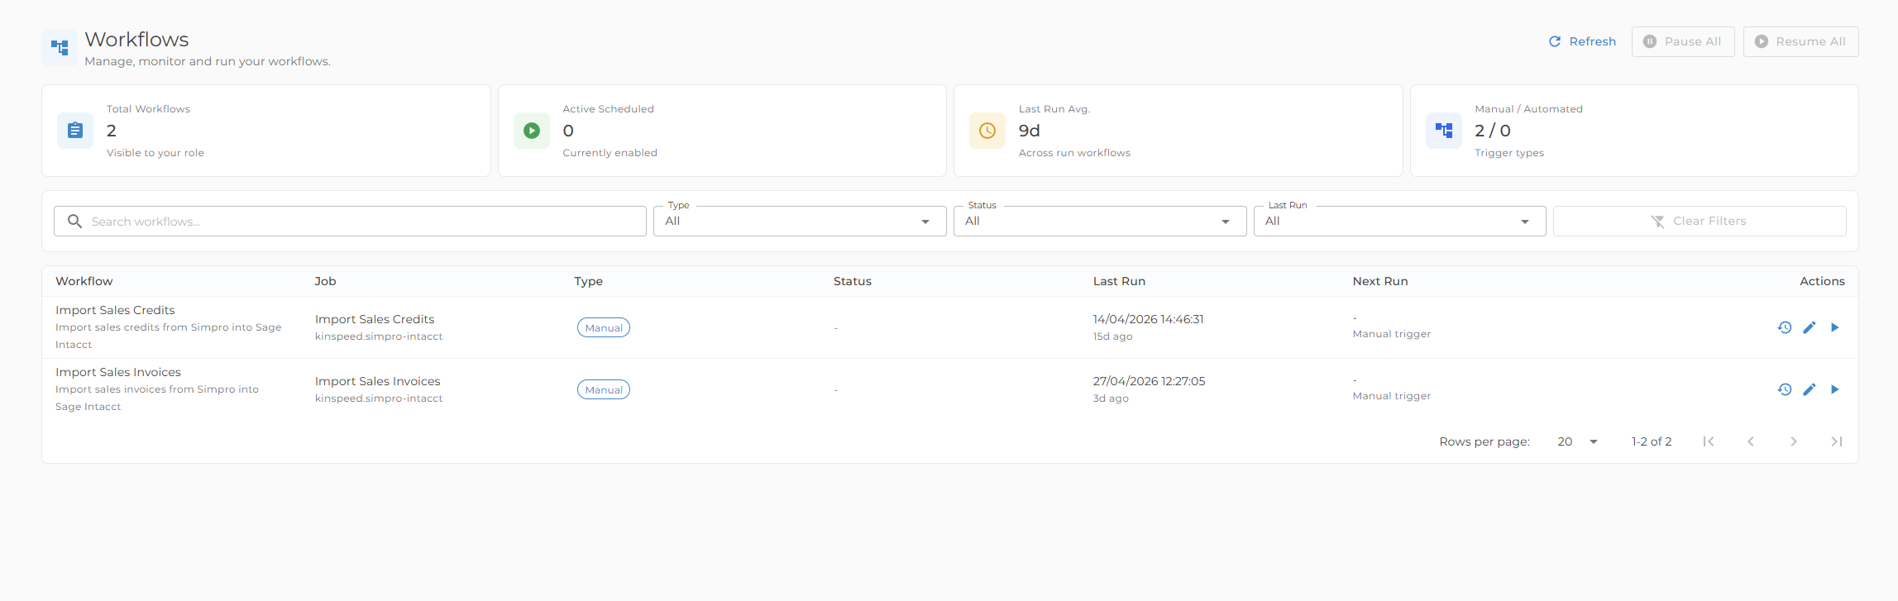
Task: View run history for Import Sales Credits
Action: (1785, 327)
